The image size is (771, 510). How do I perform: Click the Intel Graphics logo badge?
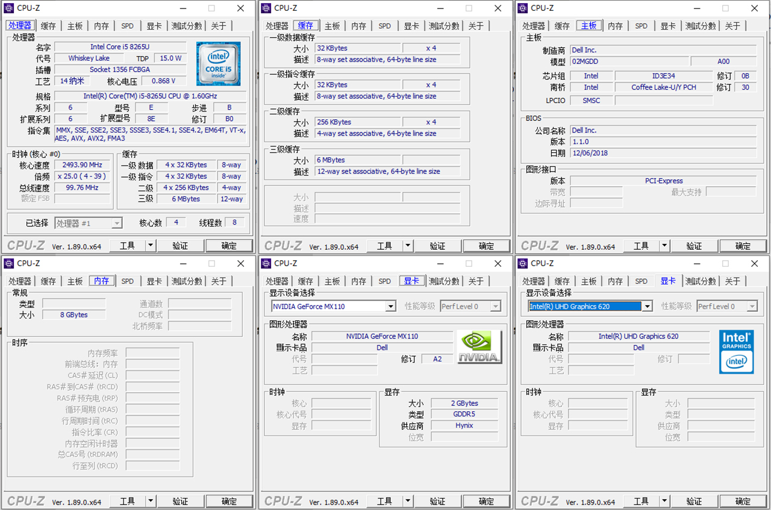(x=736, y=352)
